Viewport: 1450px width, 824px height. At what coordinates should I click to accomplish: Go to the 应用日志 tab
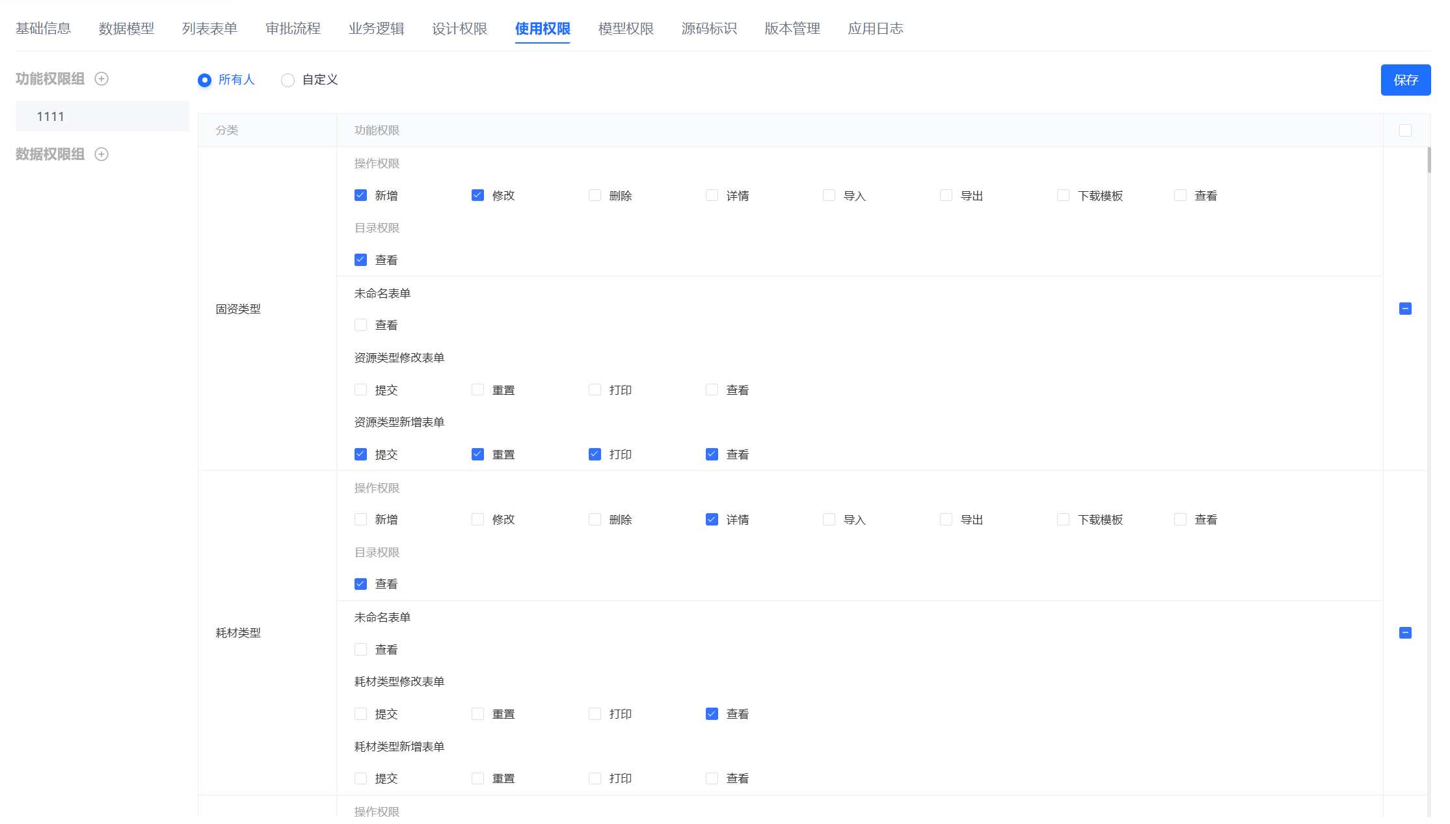(x=875, y=29)
